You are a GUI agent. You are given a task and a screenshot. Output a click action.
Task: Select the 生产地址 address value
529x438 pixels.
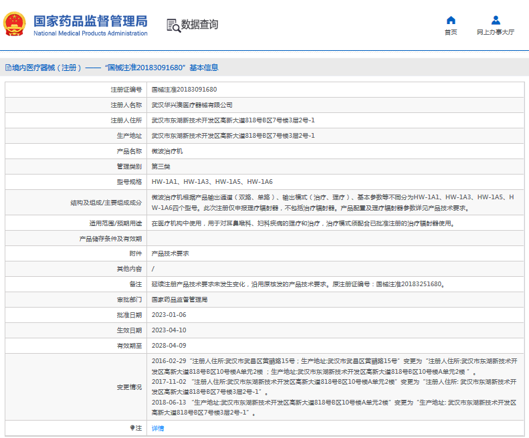233,136
